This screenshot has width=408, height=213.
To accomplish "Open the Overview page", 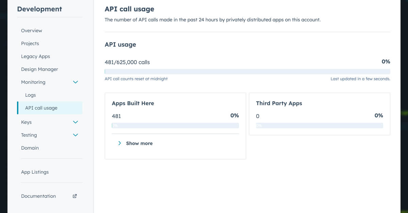I will click(32, 31).
